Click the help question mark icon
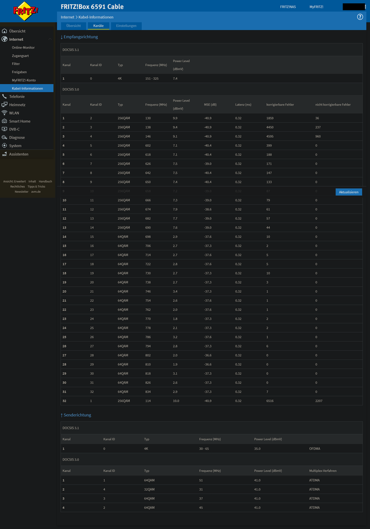The image size is (370, 529). pyautogui.click(x=360, y=17)
